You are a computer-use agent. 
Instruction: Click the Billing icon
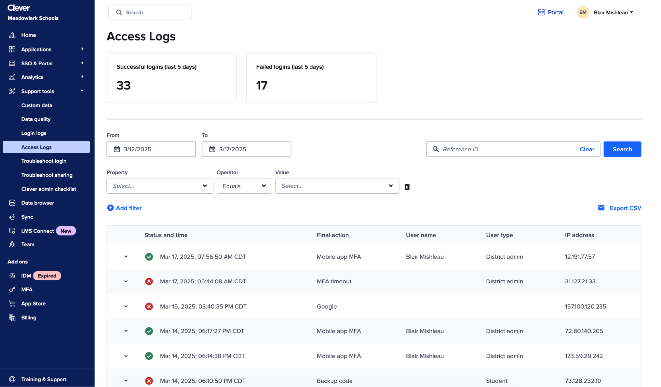[x=12, y=317]
